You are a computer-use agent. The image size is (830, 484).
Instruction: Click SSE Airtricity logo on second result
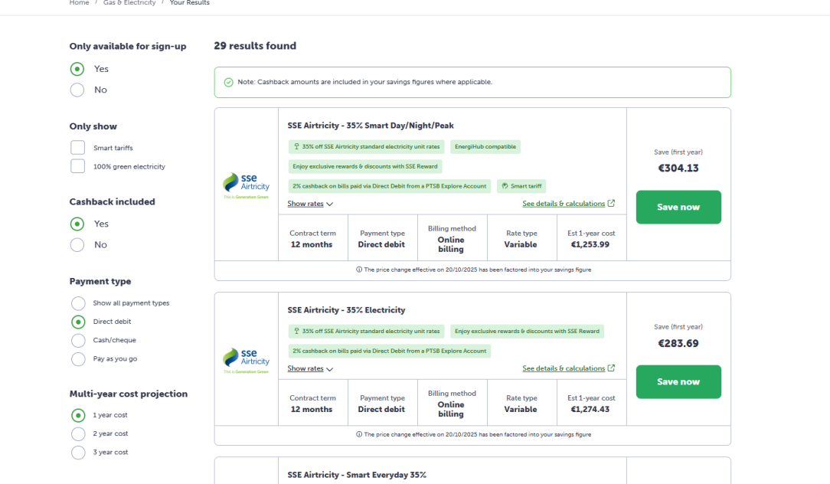pyautogui.click(x=246, y=361)
